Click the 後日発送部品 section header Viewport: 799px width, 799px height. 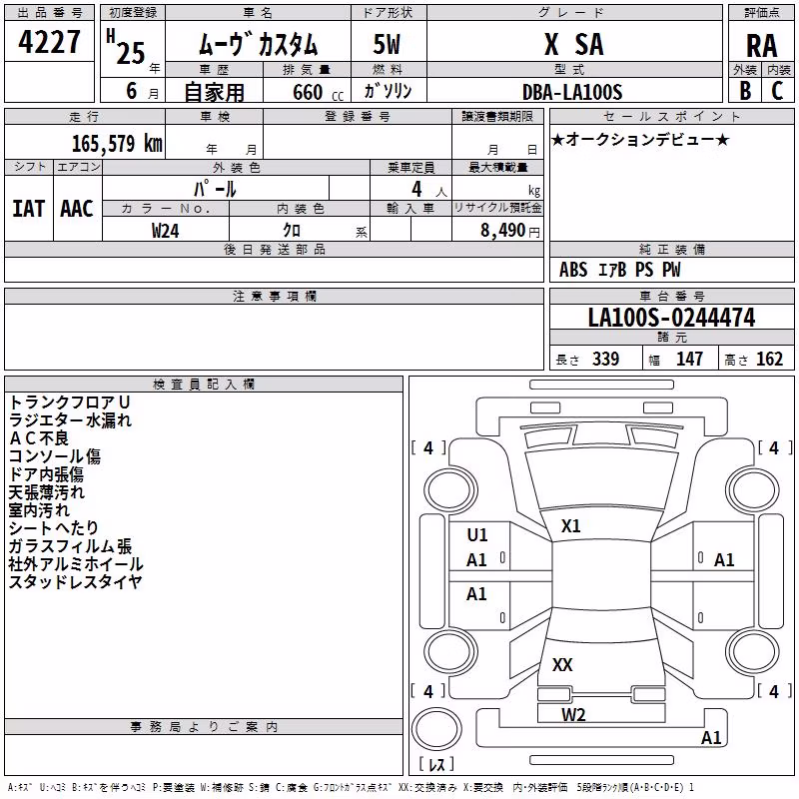coord(274,249)
